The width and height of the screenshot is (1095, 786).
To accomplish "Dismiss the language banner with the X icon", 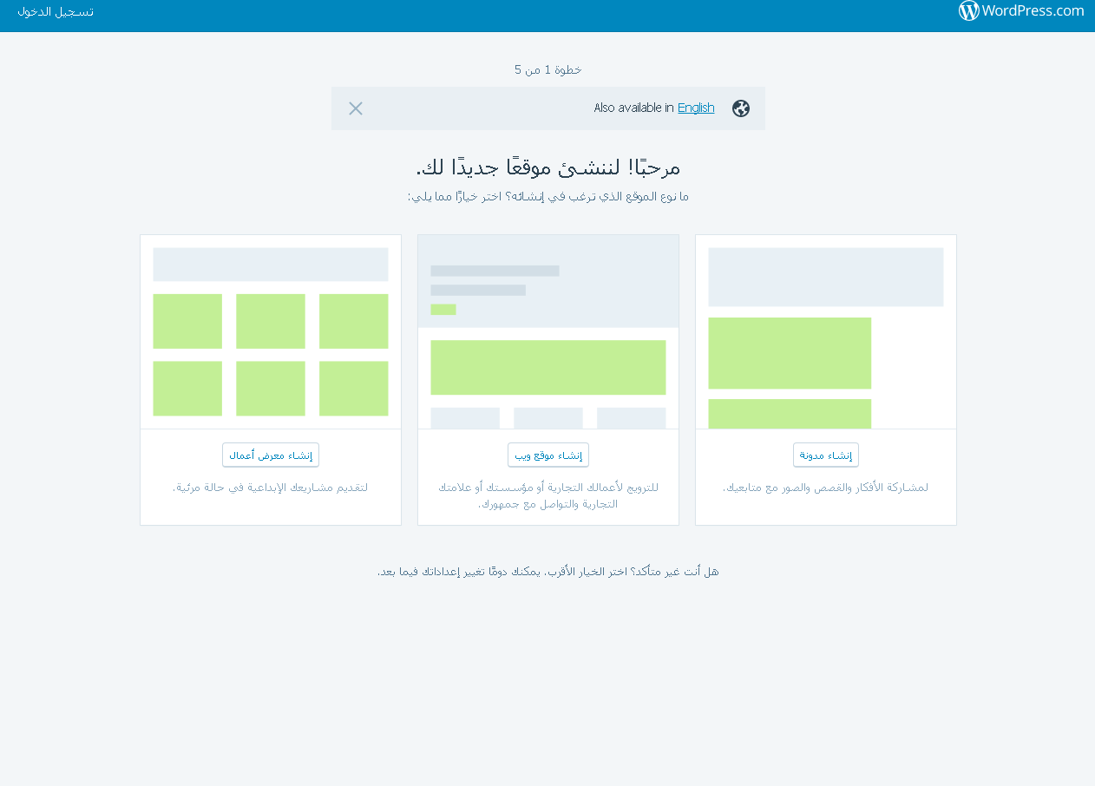I will click(355, 108).
